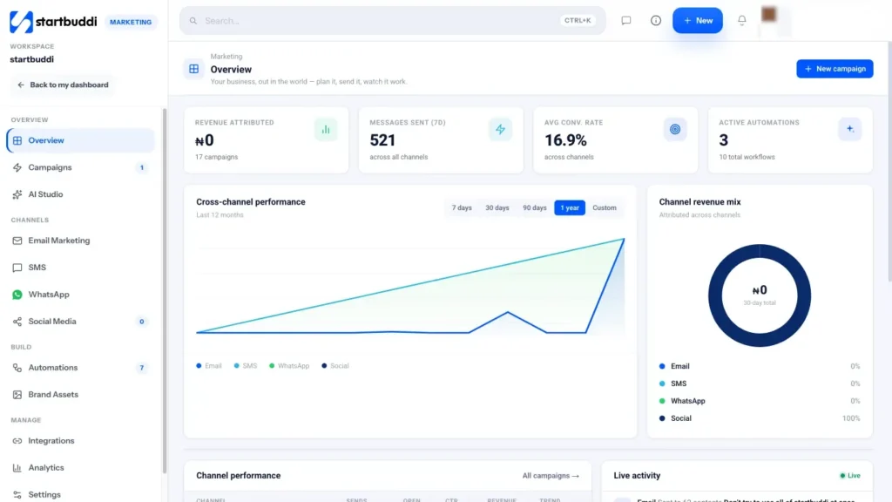Click the CTRL+K shortcut badge
This screenshot has width=892, height=502.
pos(578,21)
